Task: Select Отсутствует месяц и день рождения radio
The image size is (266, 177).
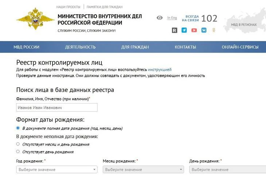Action: pos(18,144)
